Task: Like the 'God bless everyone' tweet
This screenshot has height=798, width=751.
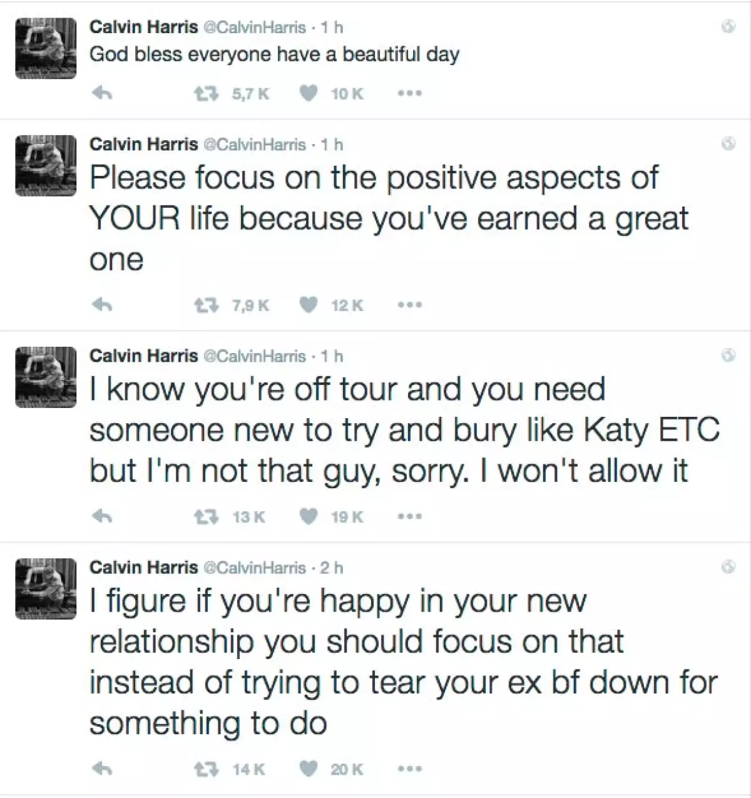Action: tap(309, 94)
